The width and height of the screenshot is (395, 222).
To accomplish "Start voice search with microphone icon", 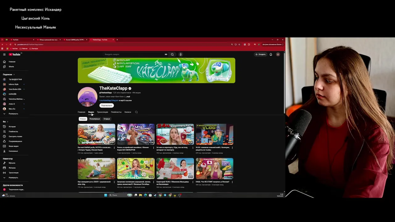I will point(181,54).
